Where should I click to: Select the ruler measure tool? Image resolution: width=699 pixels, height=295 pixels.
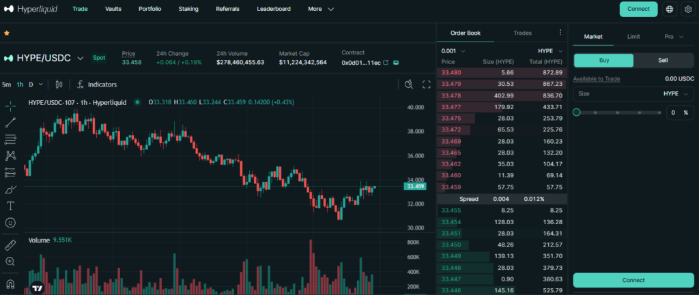click(x=11, y=245)
